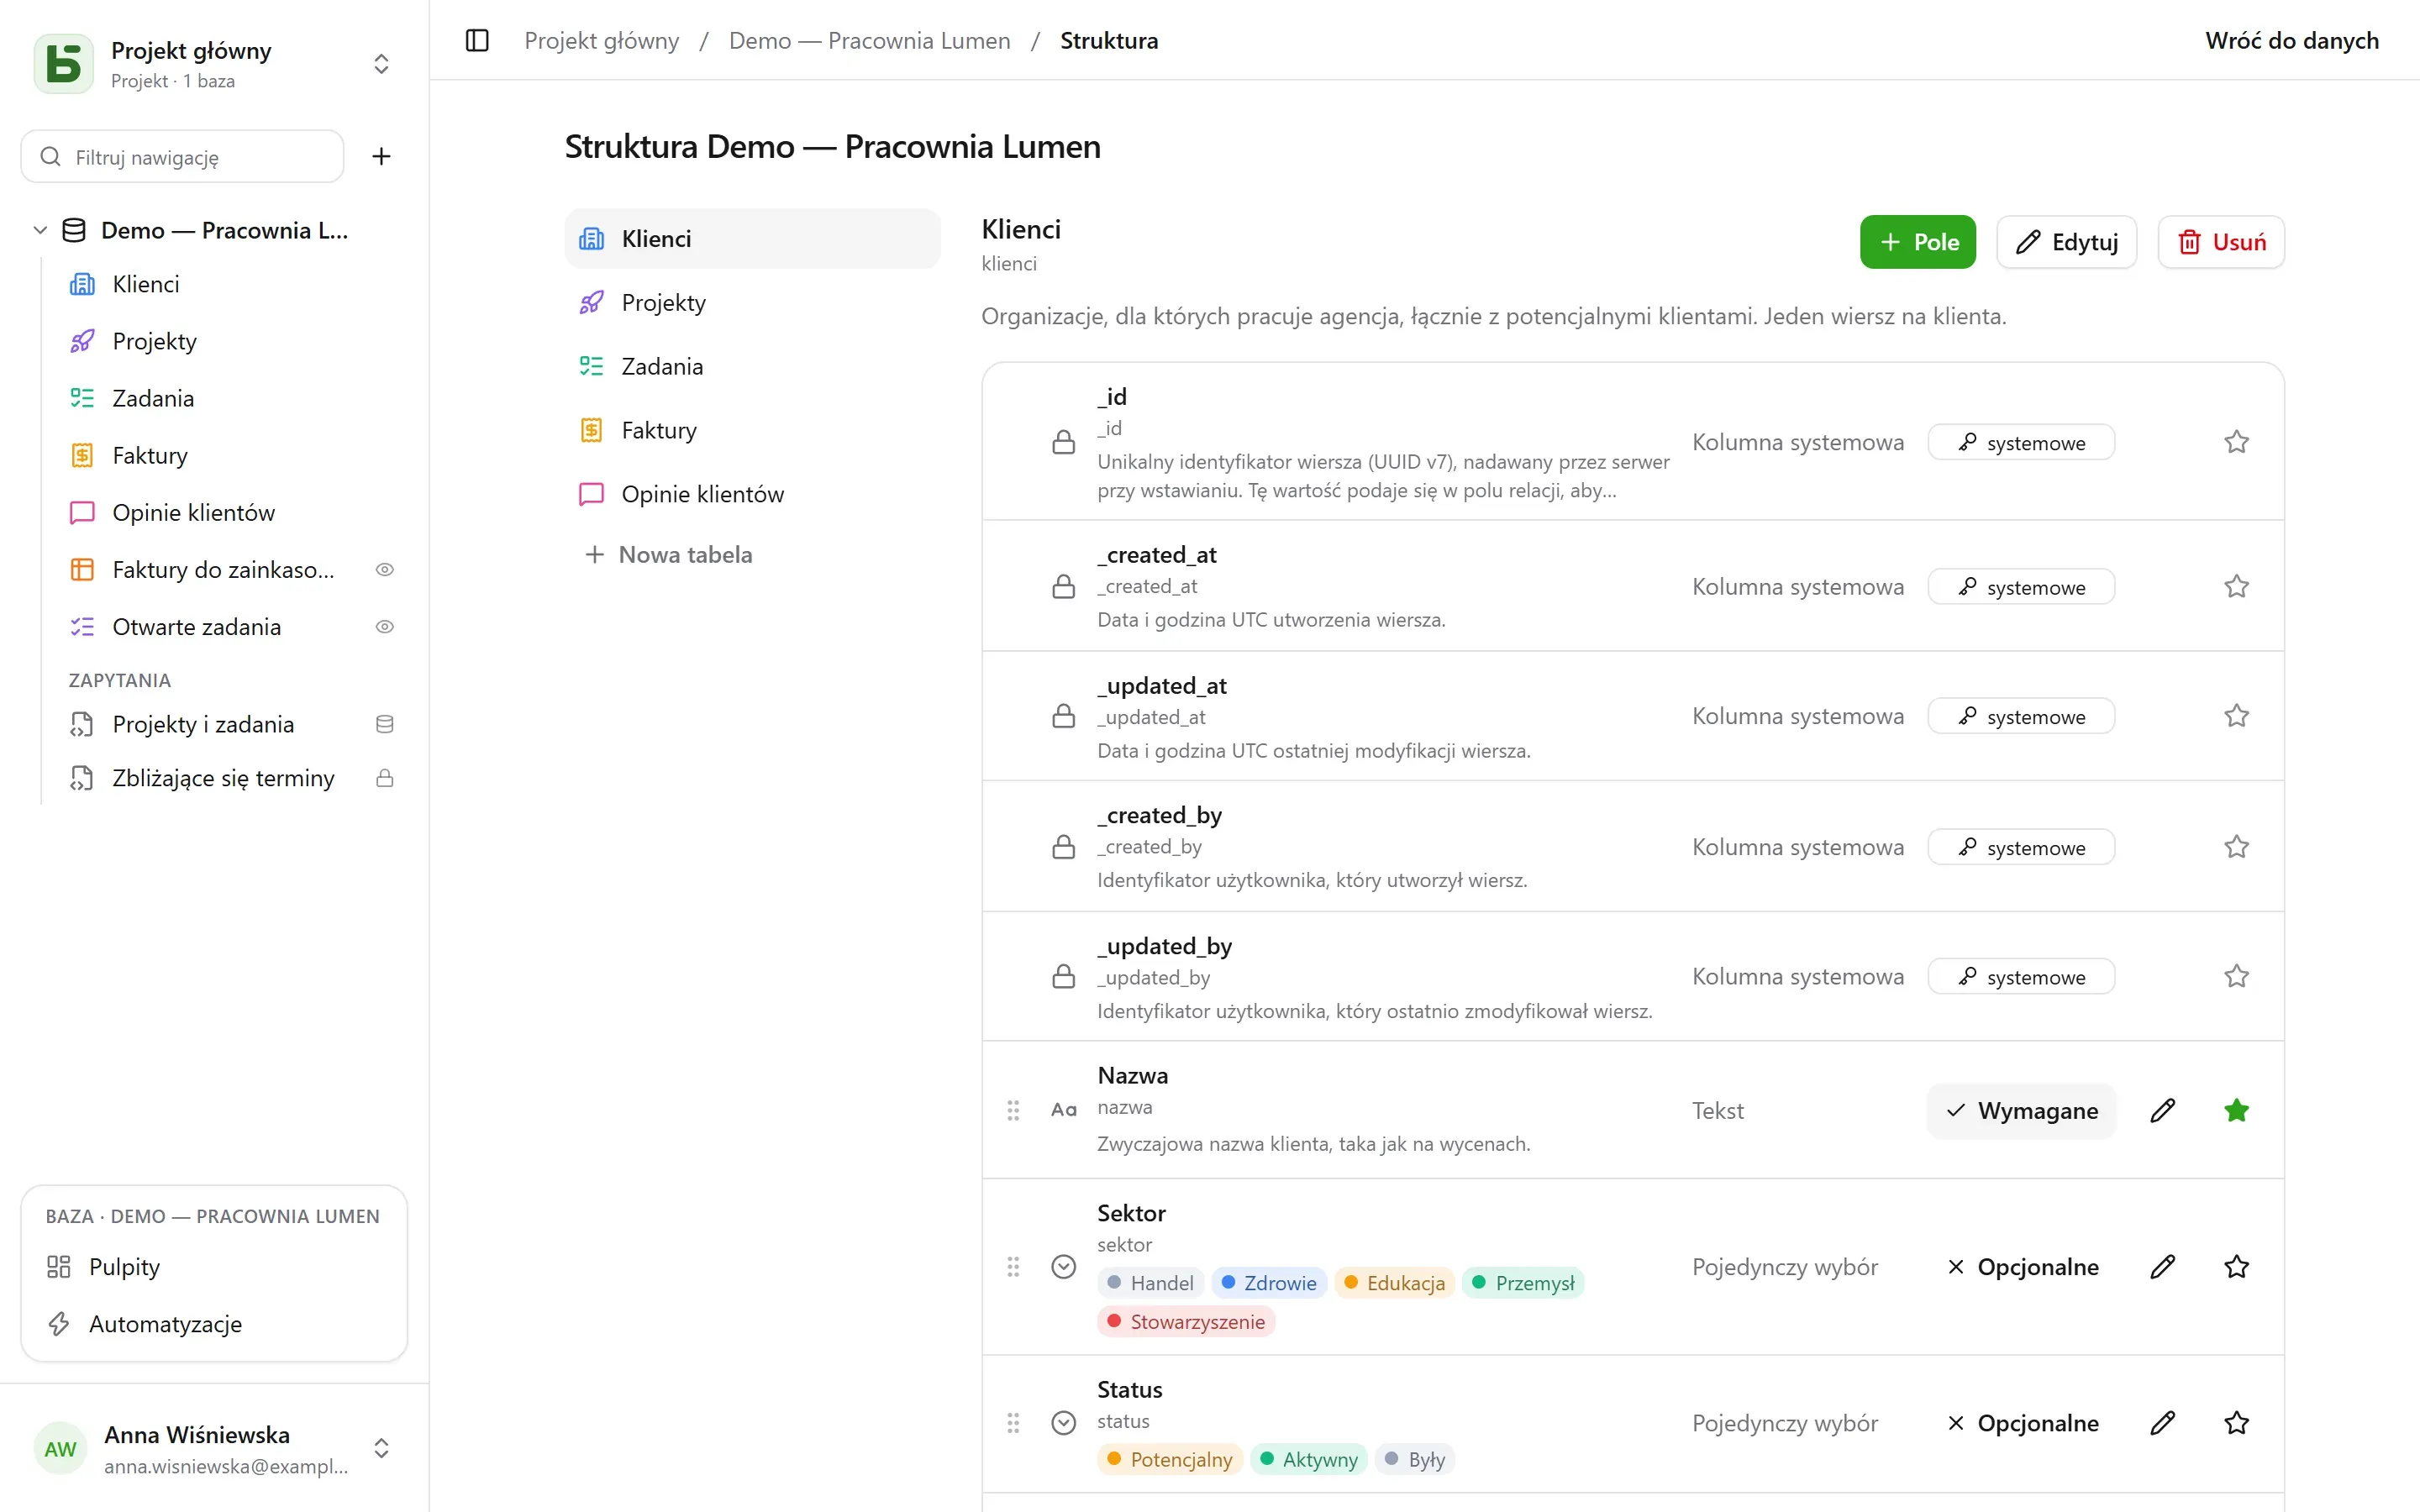Viewport: 2420px width, 1512px height.
Task: Edit the Nazwa field with pencil icon
Action: [2163, 1110]
